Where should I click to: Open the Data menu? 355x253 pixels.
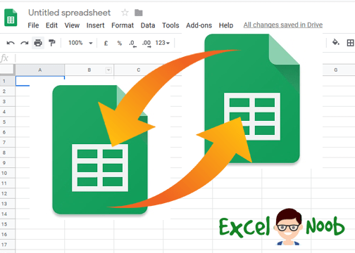point(148,25)
